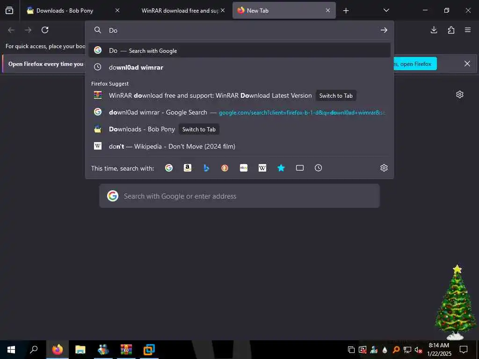Search history with the clock icon

(318, 168)
